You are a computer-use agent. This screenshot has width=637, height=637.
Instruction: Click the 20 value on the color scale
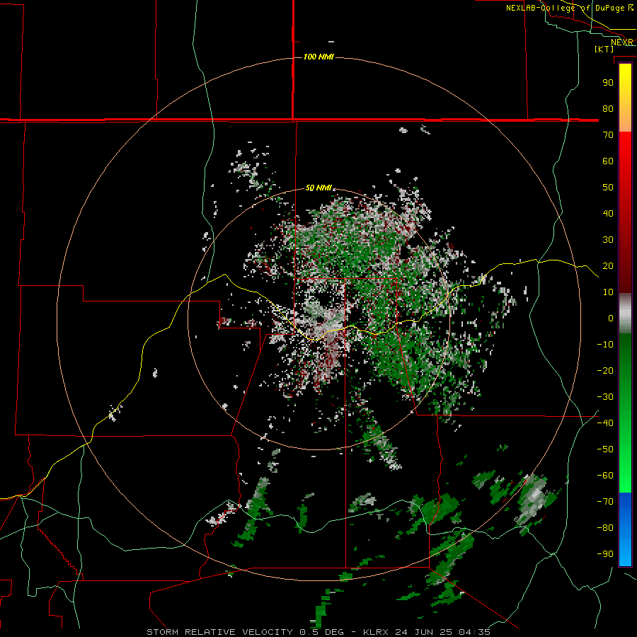pyautogui.click(x=608, y=265)
